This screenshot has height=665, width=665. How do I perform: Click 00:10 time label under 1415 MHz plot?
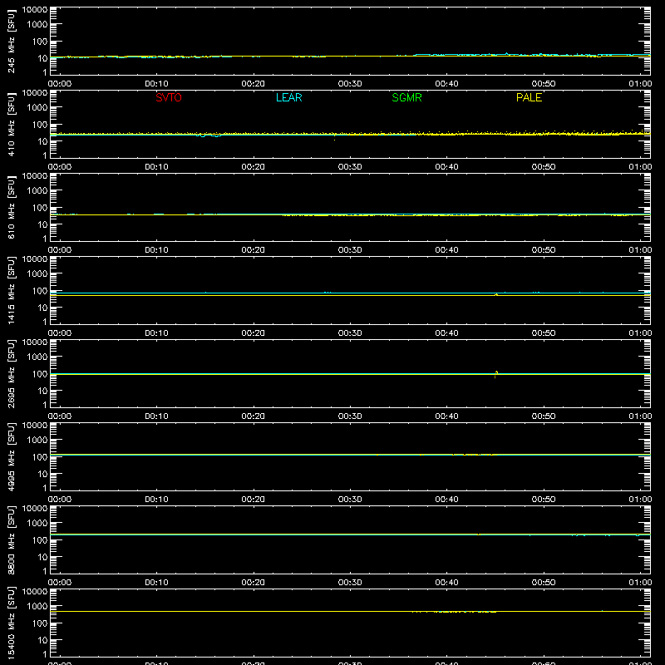tap(156, 333)
